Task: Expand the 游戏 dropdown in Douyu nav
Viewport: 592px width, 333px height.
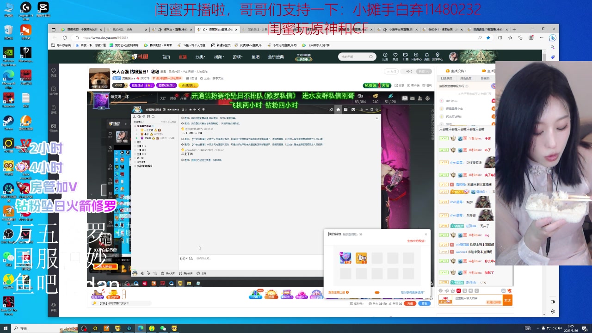Action: pyautogui.click(x=237, y=57)
